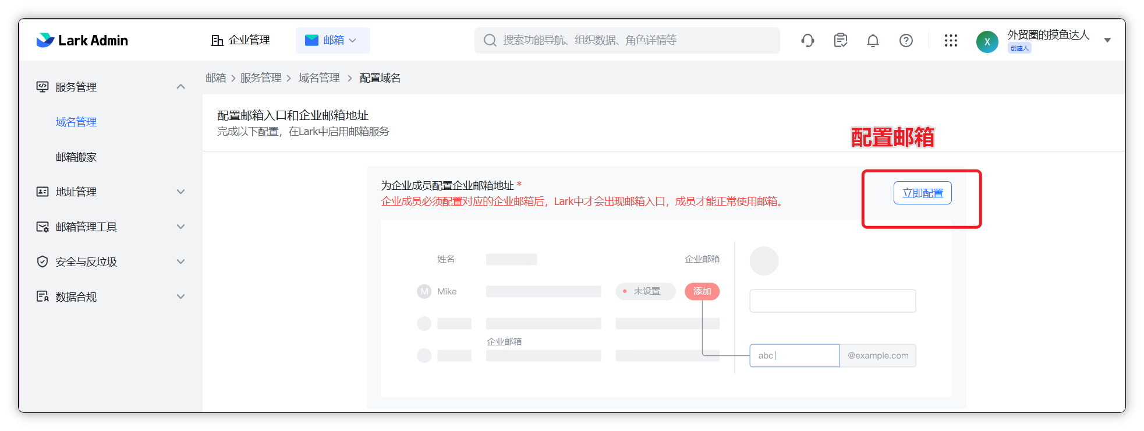Viewport: 1144px width, 431px height.
Task: Expand the 地址管理 sidebar section
Action: pyautogui.click(x=180, y=192)
